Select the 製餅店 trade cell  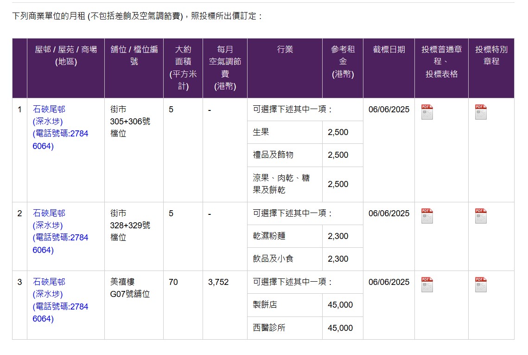(285, 305)
